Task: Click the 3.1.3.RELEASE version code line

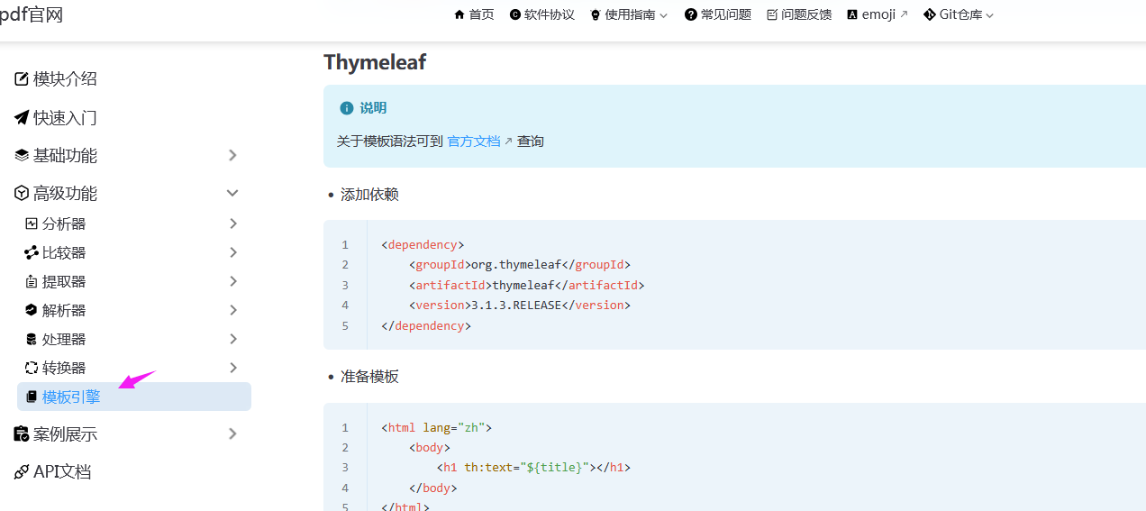Action: [x=520, y=306]
